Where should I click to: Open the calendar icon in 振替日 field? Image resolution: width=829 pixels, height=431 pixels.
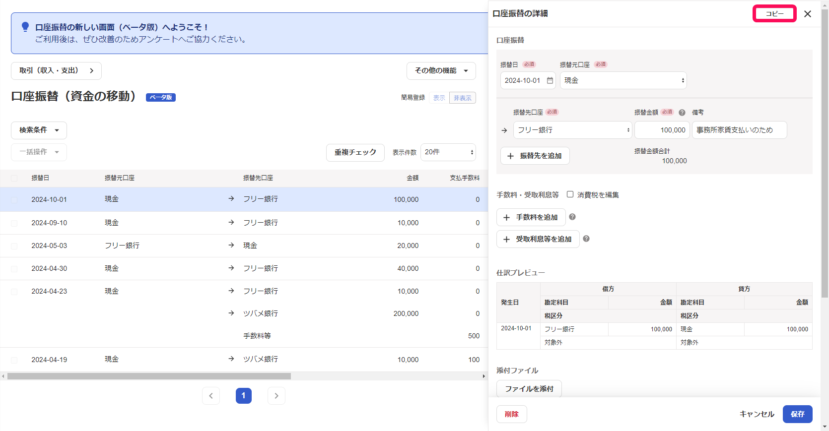(550, 80)
